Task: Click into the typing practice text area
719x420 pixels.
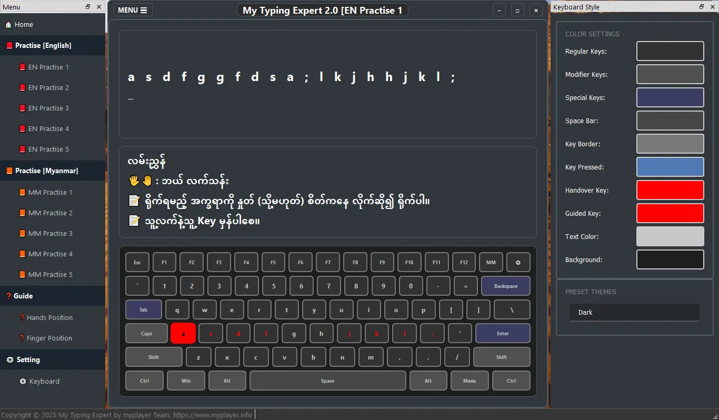Action: pos(328,84)
